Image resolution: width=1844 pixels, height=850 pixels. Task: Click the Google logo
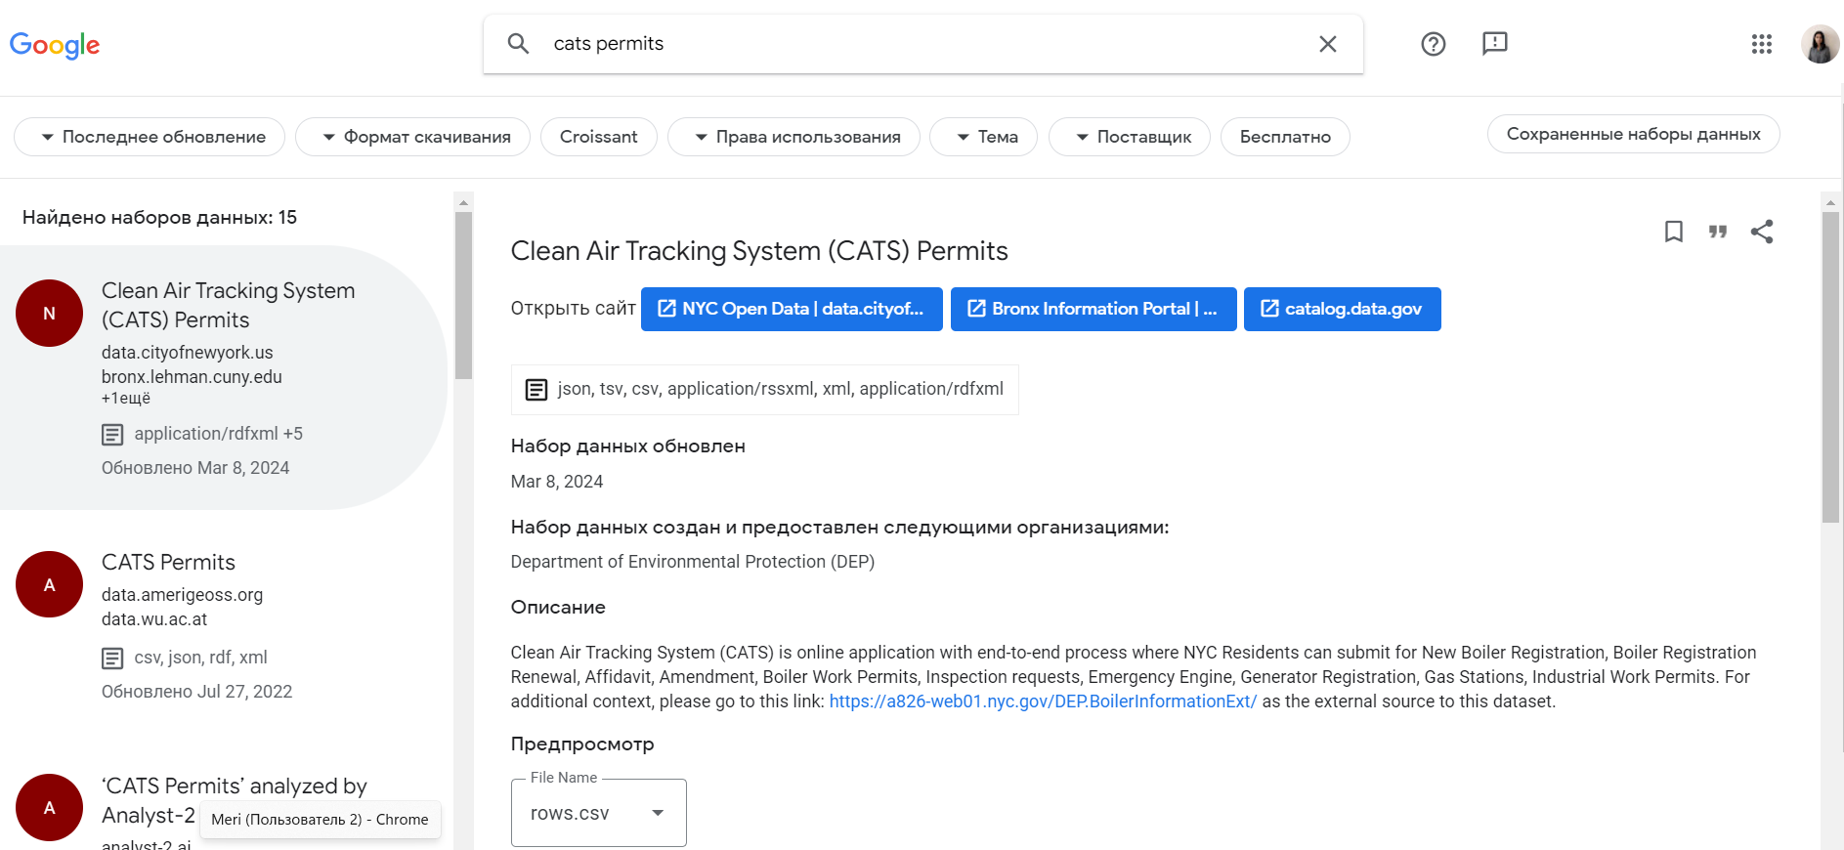[55, 45]
